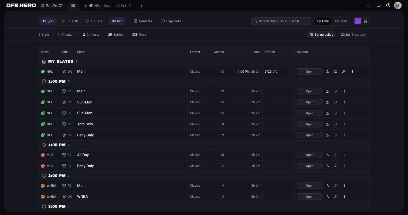Select the By Time sorting option
The image size is (408, 215).
(x=323, y=21)
